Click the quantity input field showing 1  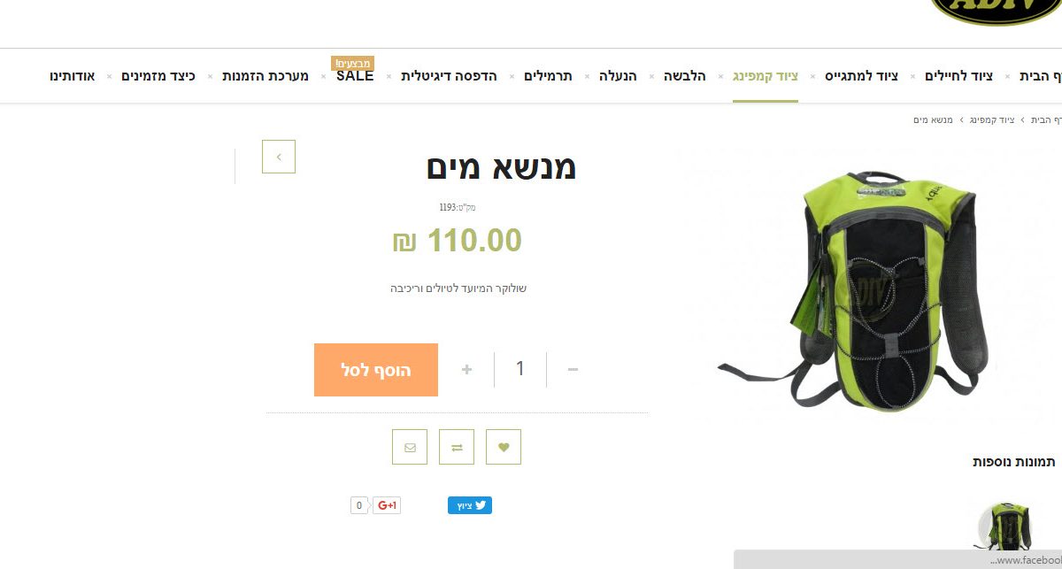[520, 369]
